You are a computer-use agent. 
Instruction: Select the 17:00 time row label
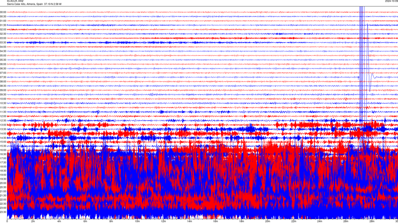(3, 158)
